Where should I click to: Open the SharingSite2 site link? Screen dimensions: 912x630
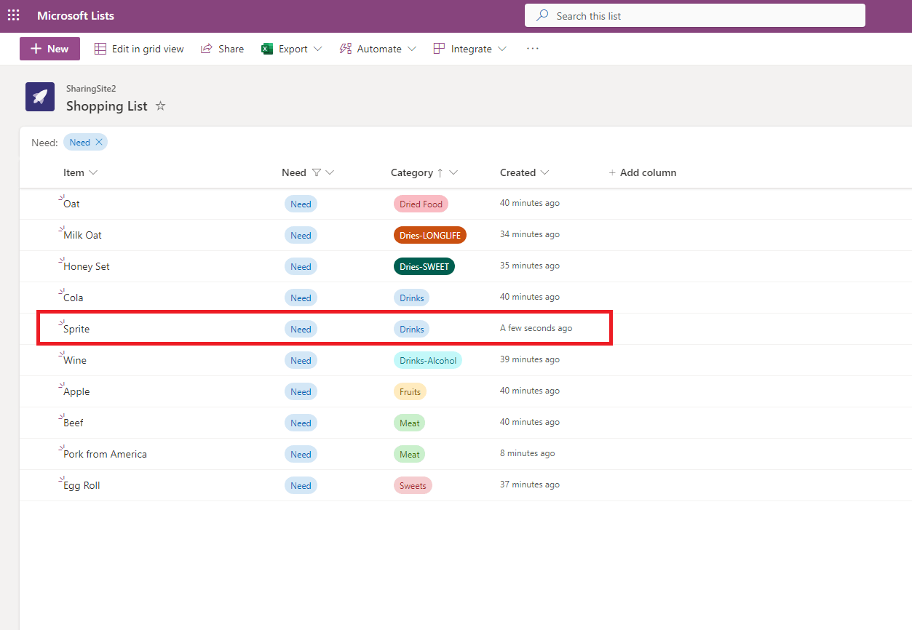[91, 89]
